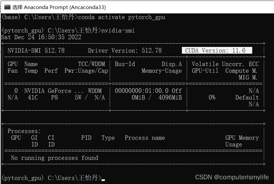The width and height of the screenshot is (274, 184).
Task: Click performance state 'P8'
Action: pyautogui.click(x=54, y=98)
